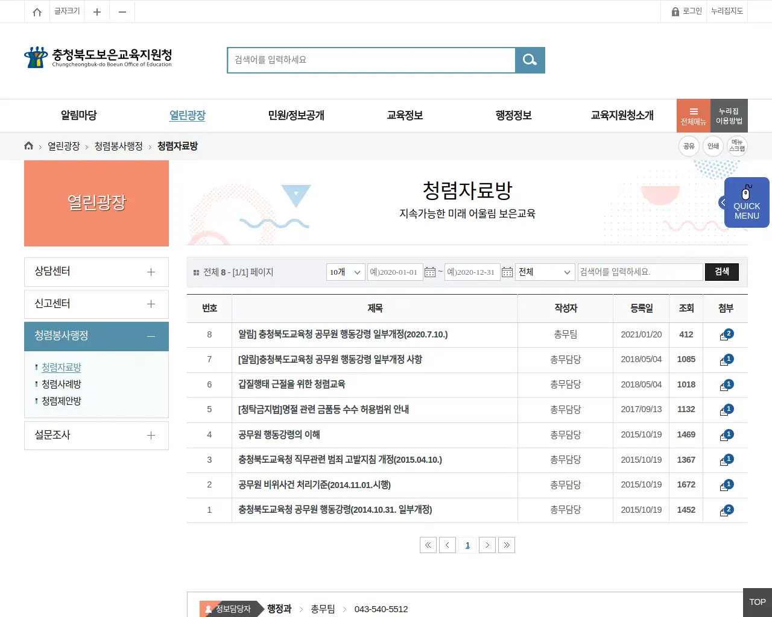The image size is (772, 617).
Task: Click the home icon in the top utility bar
Action: 37,11
